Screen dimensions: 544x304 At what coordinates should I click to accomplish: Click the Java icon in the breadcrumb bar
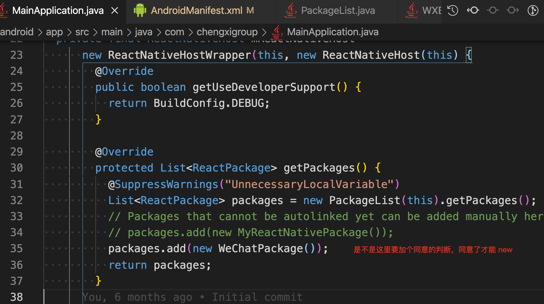(277, 32)
